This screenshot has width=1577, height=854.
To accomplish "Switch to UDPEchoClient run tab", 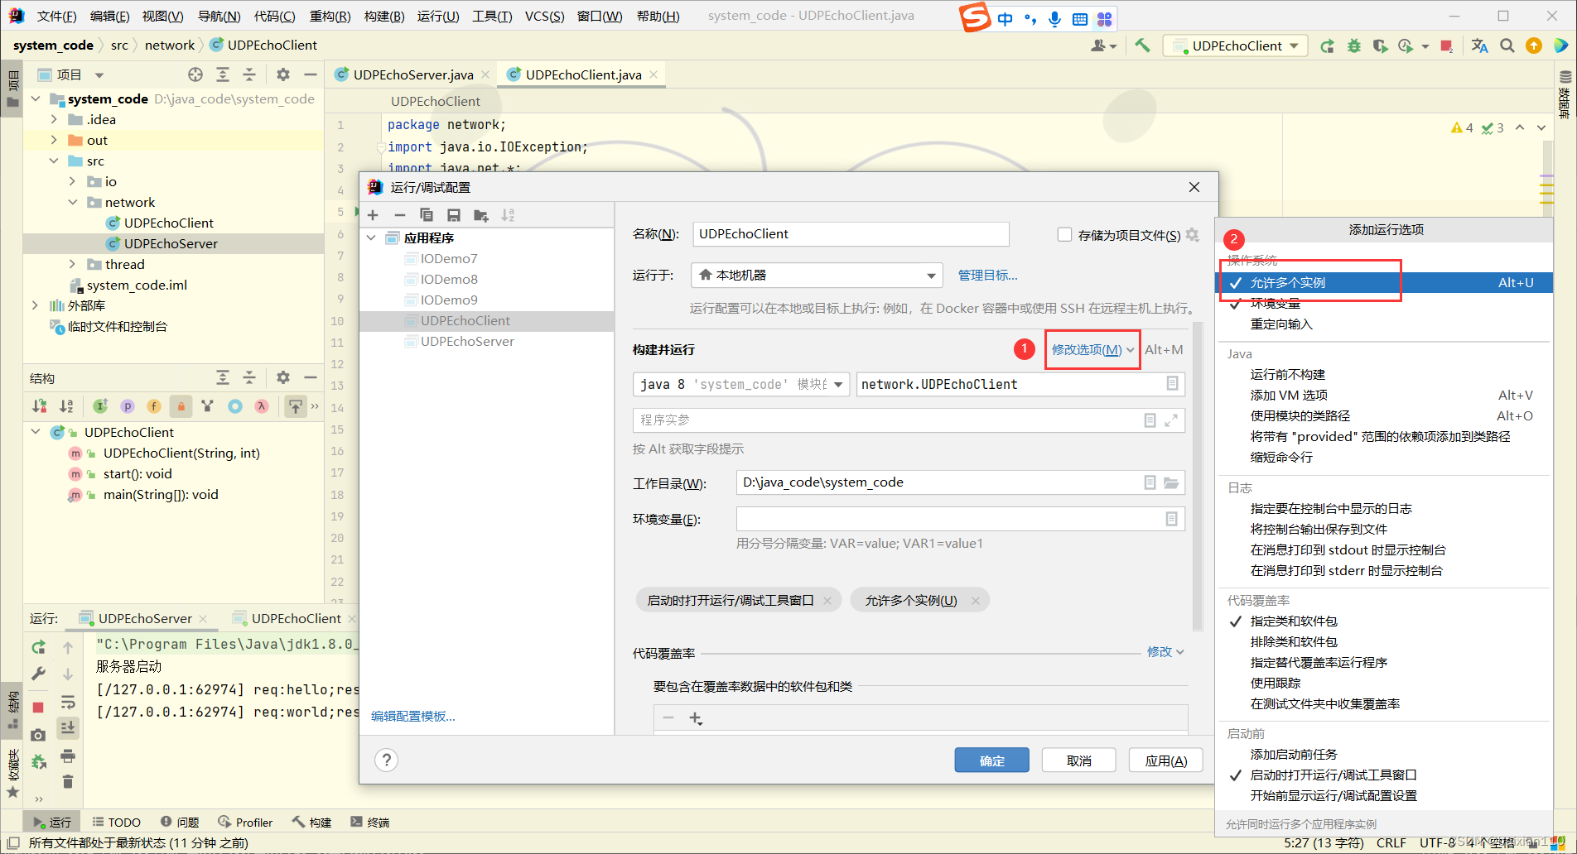I will tap(296, 618).
